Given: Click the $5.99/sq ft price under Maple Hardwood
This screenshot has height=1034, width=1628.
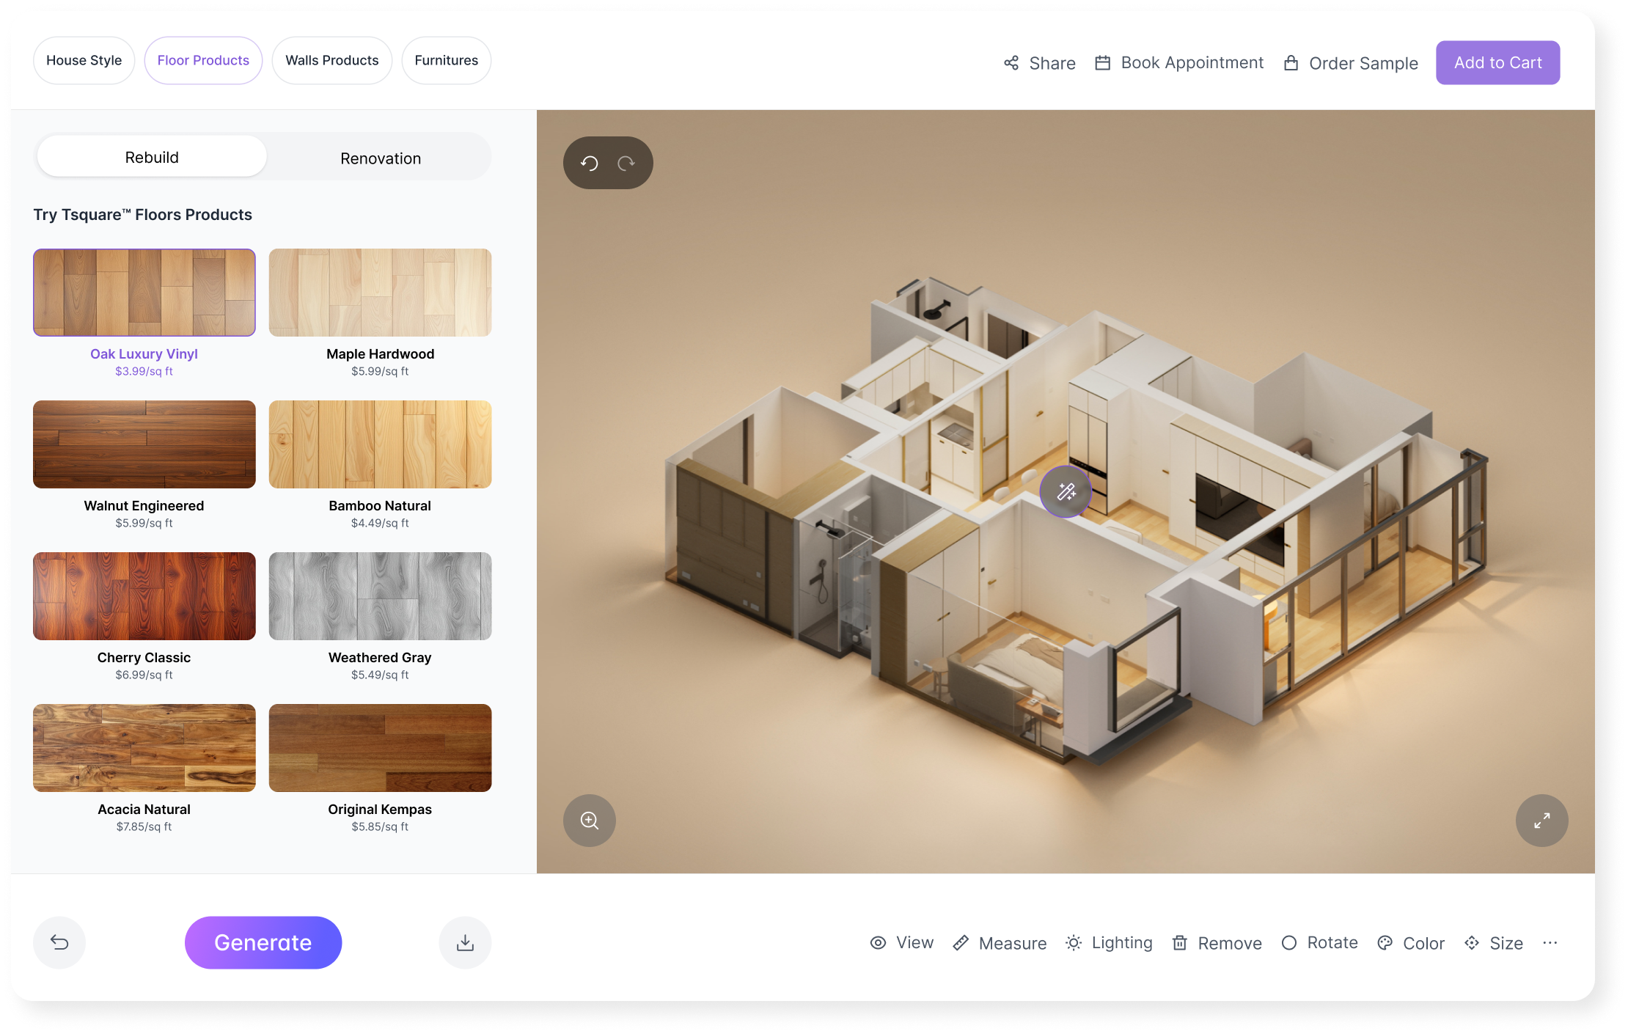Looking at the screenshot, I should click(380, 372).
